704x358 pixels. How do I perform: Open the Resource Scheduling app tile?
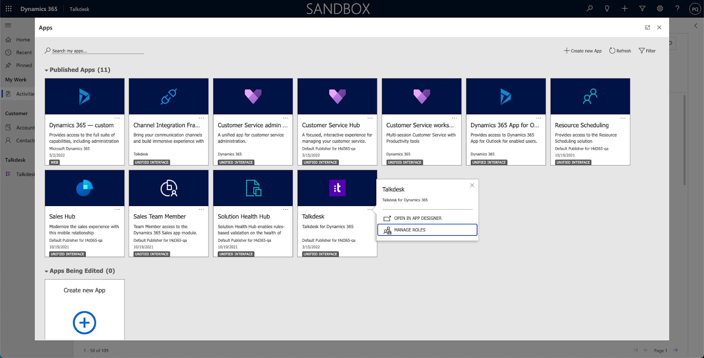[590, 122]
